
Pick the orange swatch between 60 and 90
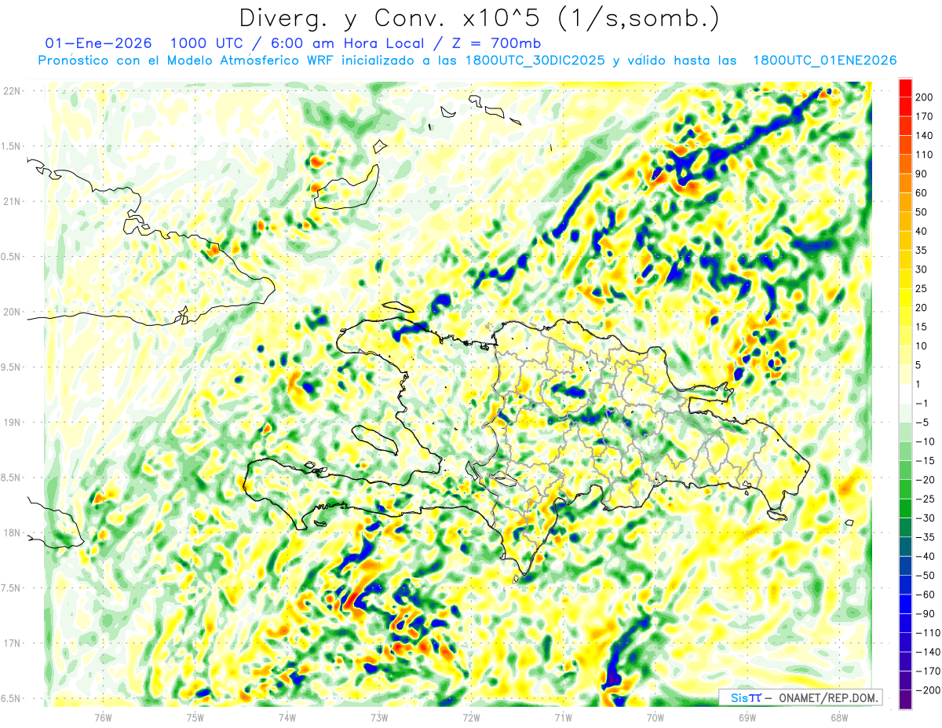coord(905,184)
